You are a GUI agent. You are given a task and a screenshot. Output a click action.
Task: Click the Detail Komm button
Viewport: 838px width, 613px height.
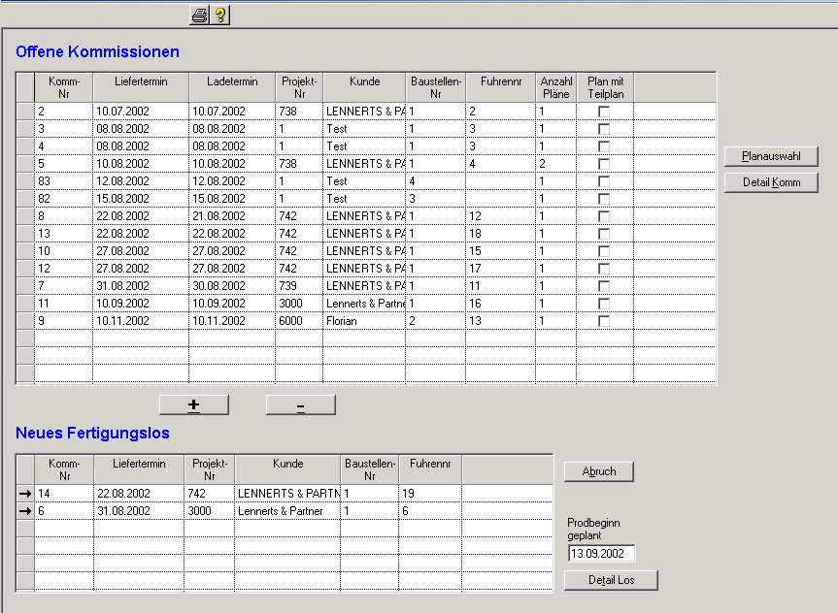[771, 182]
